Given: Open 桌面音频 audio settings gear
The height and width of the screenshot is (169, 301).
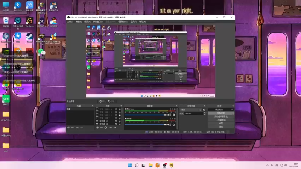Looking at the screenshot, I should pos(174,125).
